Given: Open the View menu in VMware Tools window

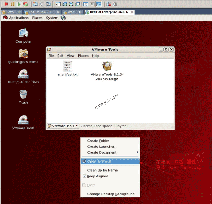Looking at the screenshot, I should point(70,56).
